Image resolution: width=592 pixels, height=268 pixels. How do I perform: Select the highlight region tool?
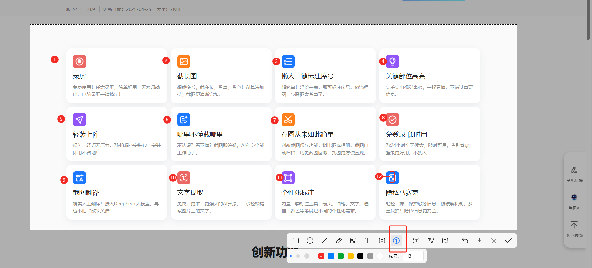[x=382, y=241]
